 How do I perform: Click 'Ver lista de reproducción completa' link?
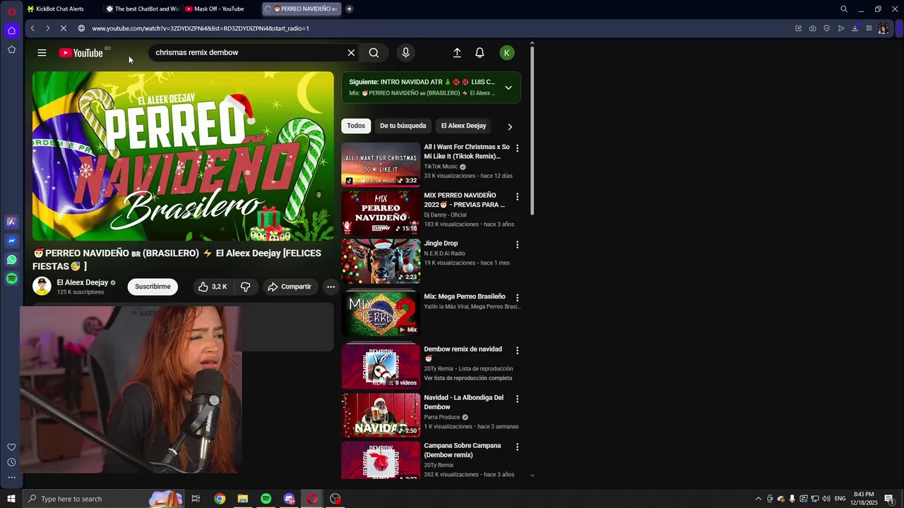click(468, 378)
